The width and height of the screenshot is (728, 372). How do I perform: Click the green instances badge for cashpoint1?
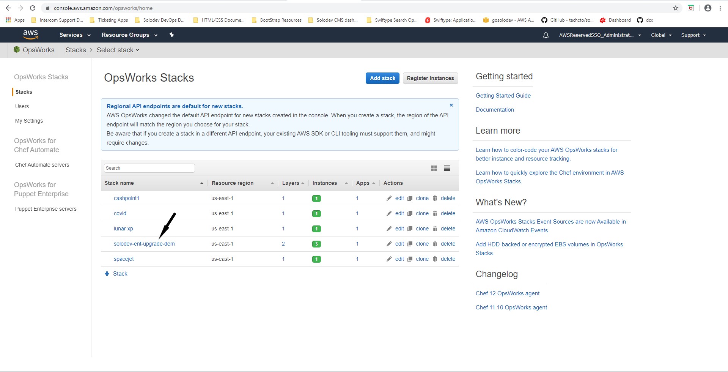coord(316,199)
